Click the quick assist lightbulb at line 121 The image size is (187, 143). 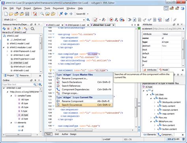50,70
